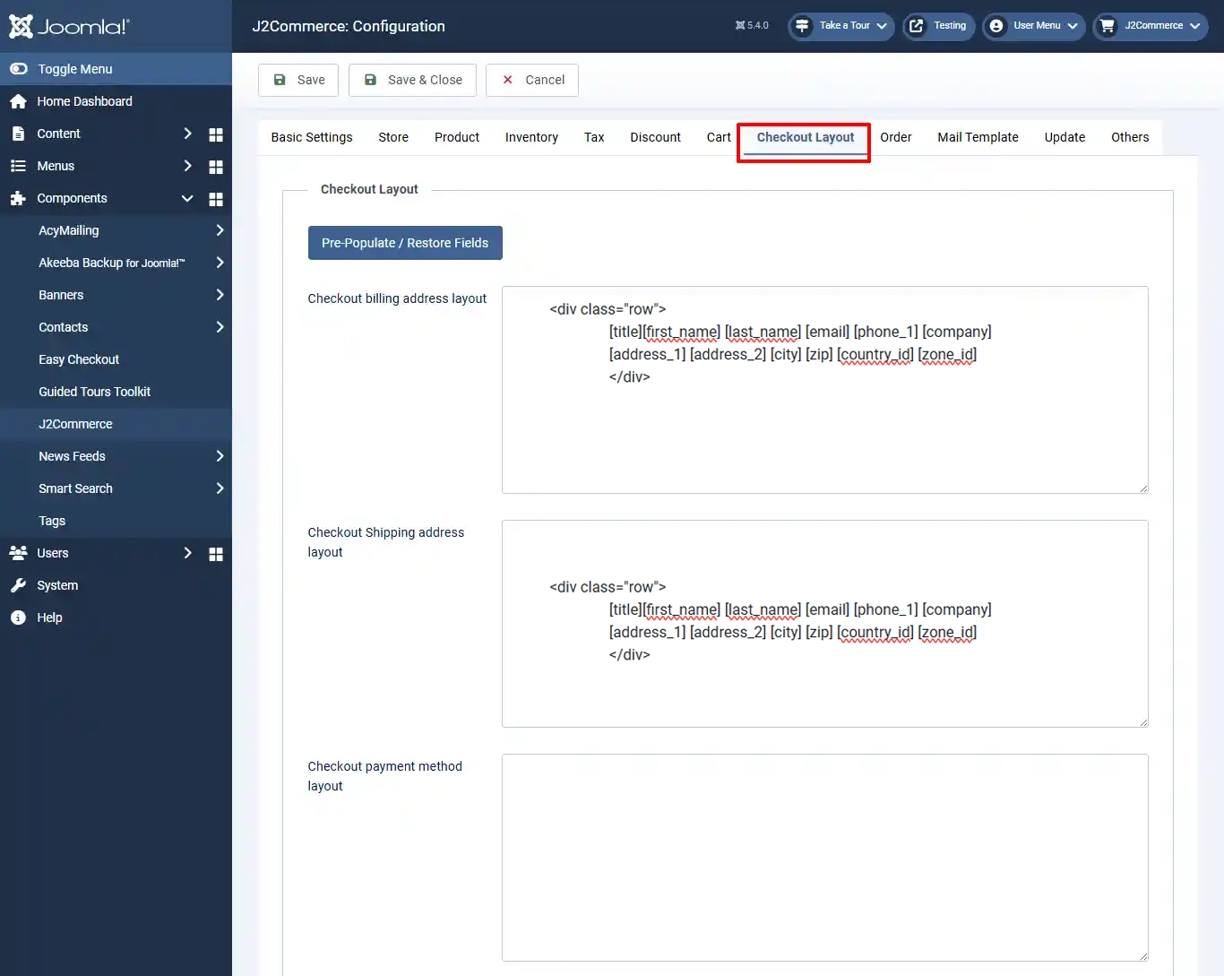Image resolution: width=1224 pixels, height=976 pixels.
Task: Click the Testing site preview button
Action: point(938,26)
